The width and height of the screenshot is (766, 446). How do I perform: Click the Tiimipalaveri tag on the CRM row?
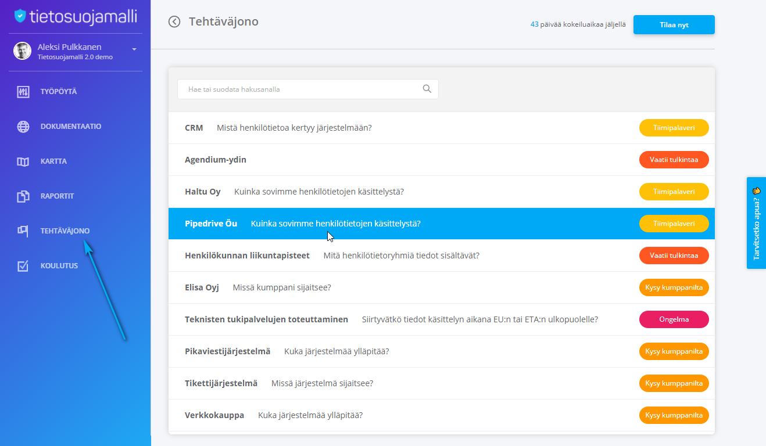point(674,128)
